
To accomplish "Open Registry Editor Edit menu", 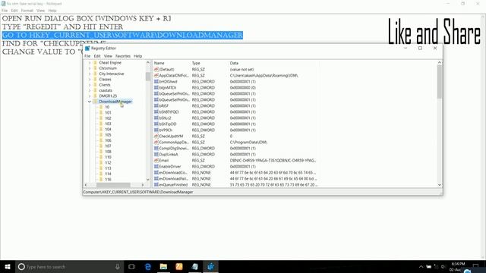I will click(x=97, y=56).
